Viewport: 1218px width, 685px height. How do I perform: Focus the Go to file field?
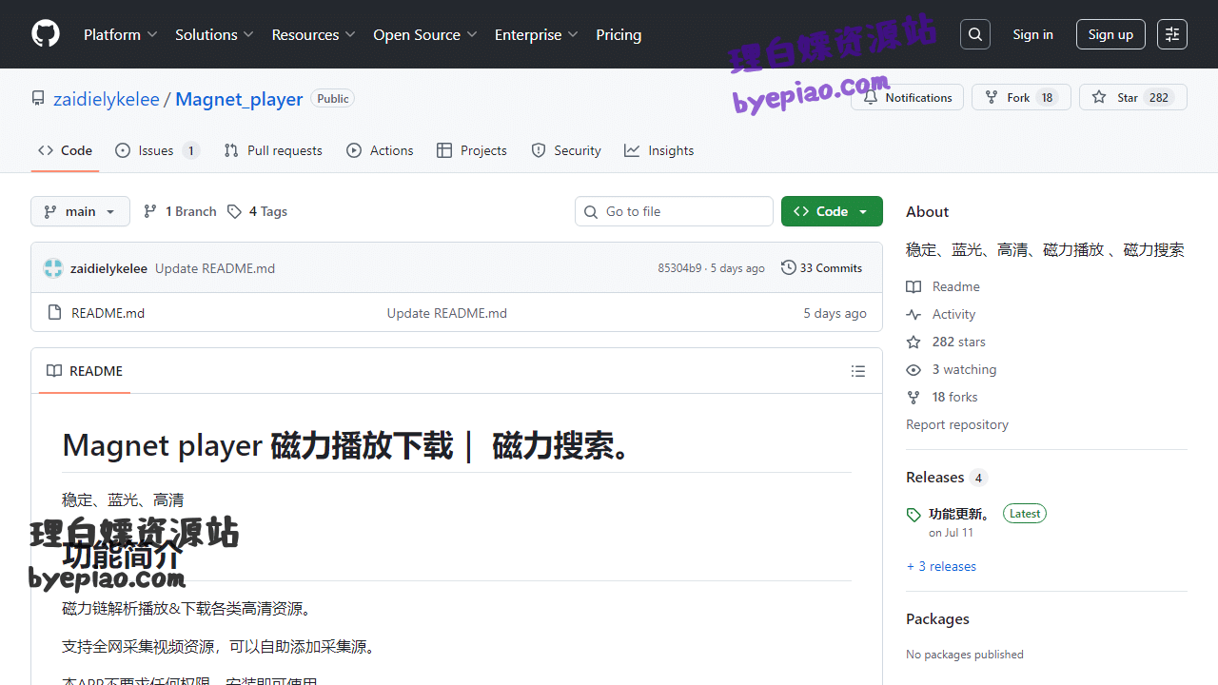click(674, 211)
